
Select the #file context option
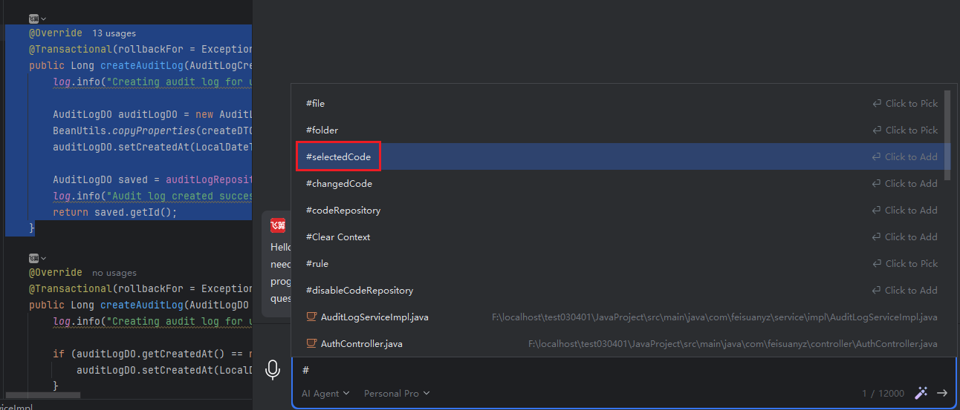[x=316, y=103]
